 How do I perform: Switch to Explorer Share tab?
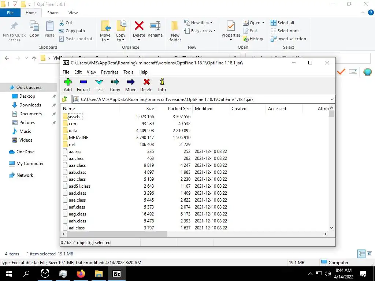(52, 13)
